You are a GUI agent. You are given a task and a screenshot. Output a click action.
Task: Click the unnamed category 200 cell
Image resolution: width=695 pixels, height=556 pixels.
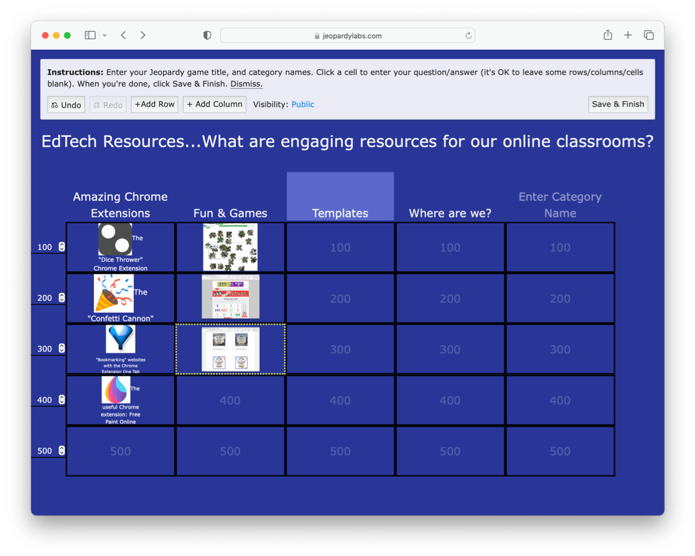560,298
